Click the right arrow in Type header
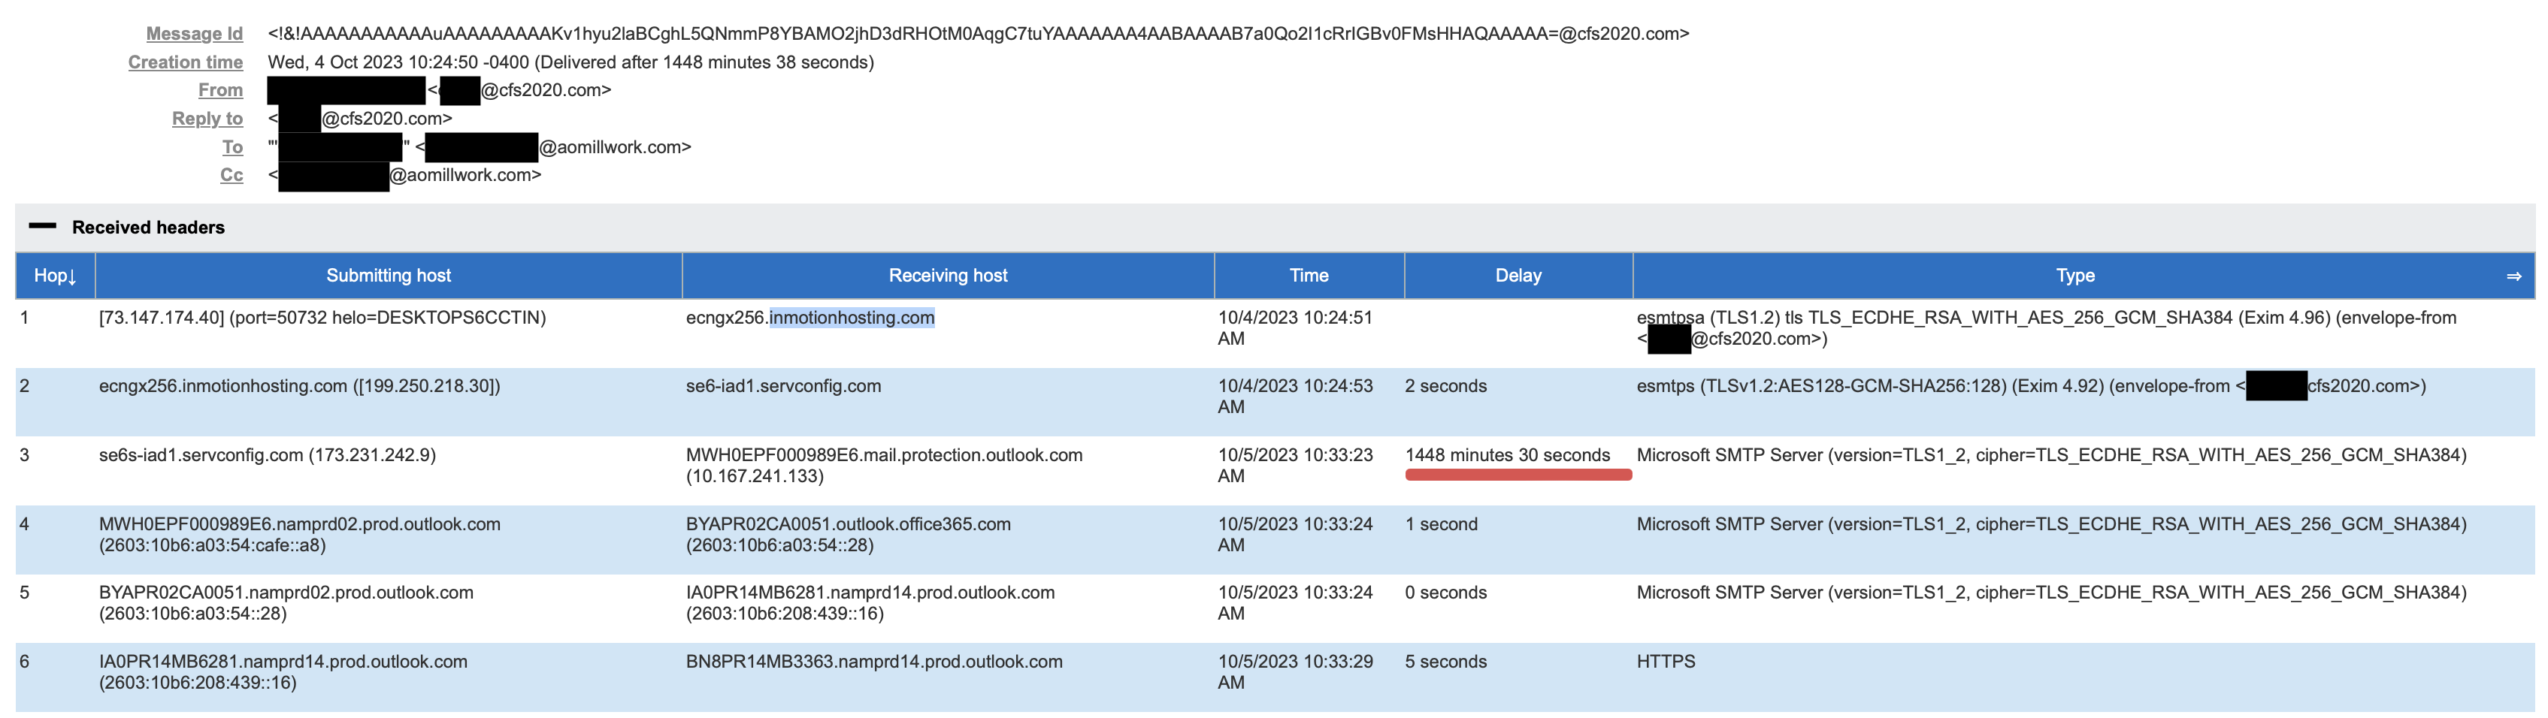This screenshot has height=718, width=2548. point(2513,276)
